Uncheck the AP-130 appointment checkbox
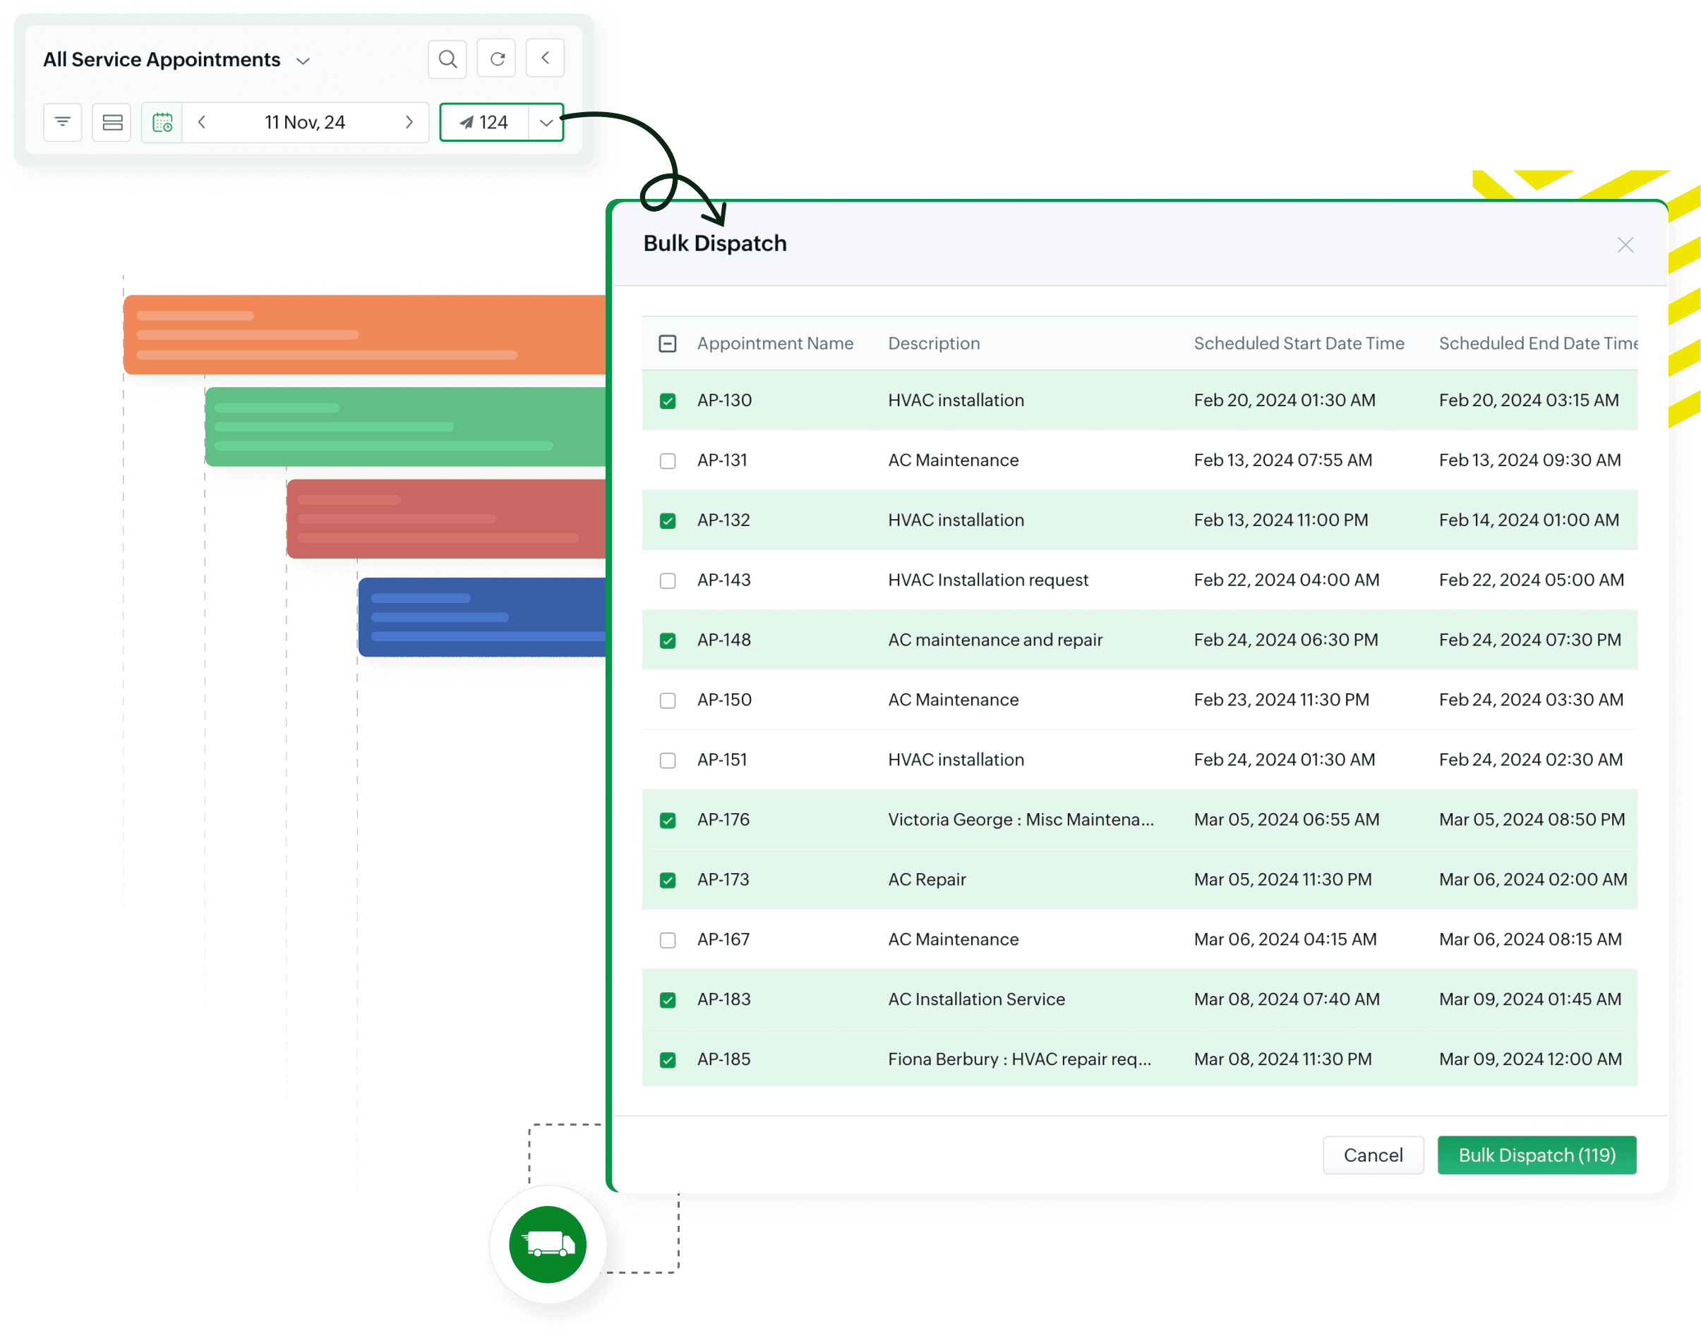1701x1333 pixels. coord(668,401)
